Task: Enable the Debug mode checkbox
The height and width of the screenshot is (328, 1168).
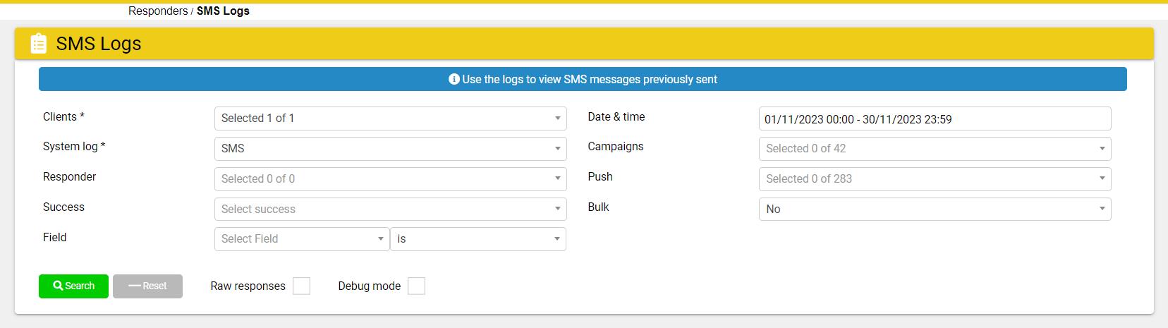Action: (x=416, y=286)
